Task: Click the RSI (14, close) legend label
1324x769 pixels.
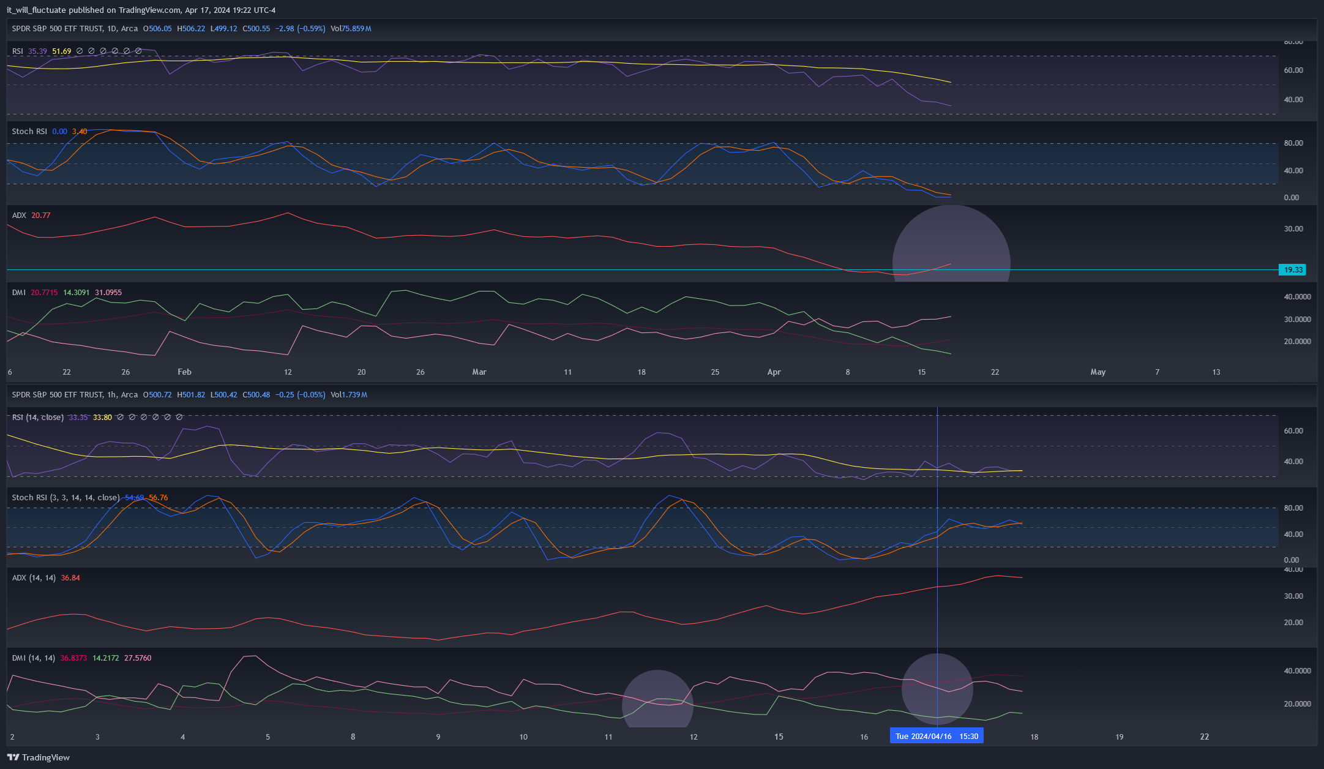Action: 37,418
